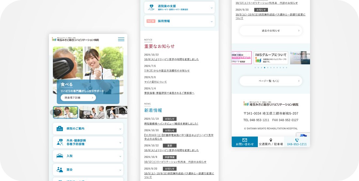
Task: Click the bed icon for 入院
Action: point(60,156)
